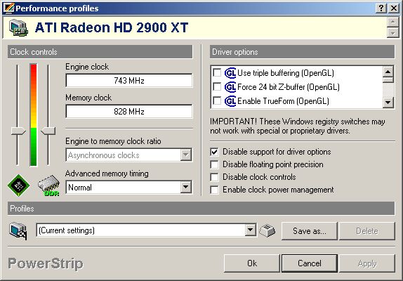The width and height of the screenshot is (403, 281).
Task: Click the graphics card icon beside ATI Radeon title
Action: pyautogui.click(x=18, y=27)
